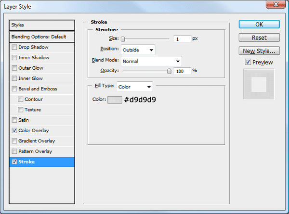Click the Size px input field
The image size is (289, 214).
click(182, 39)
